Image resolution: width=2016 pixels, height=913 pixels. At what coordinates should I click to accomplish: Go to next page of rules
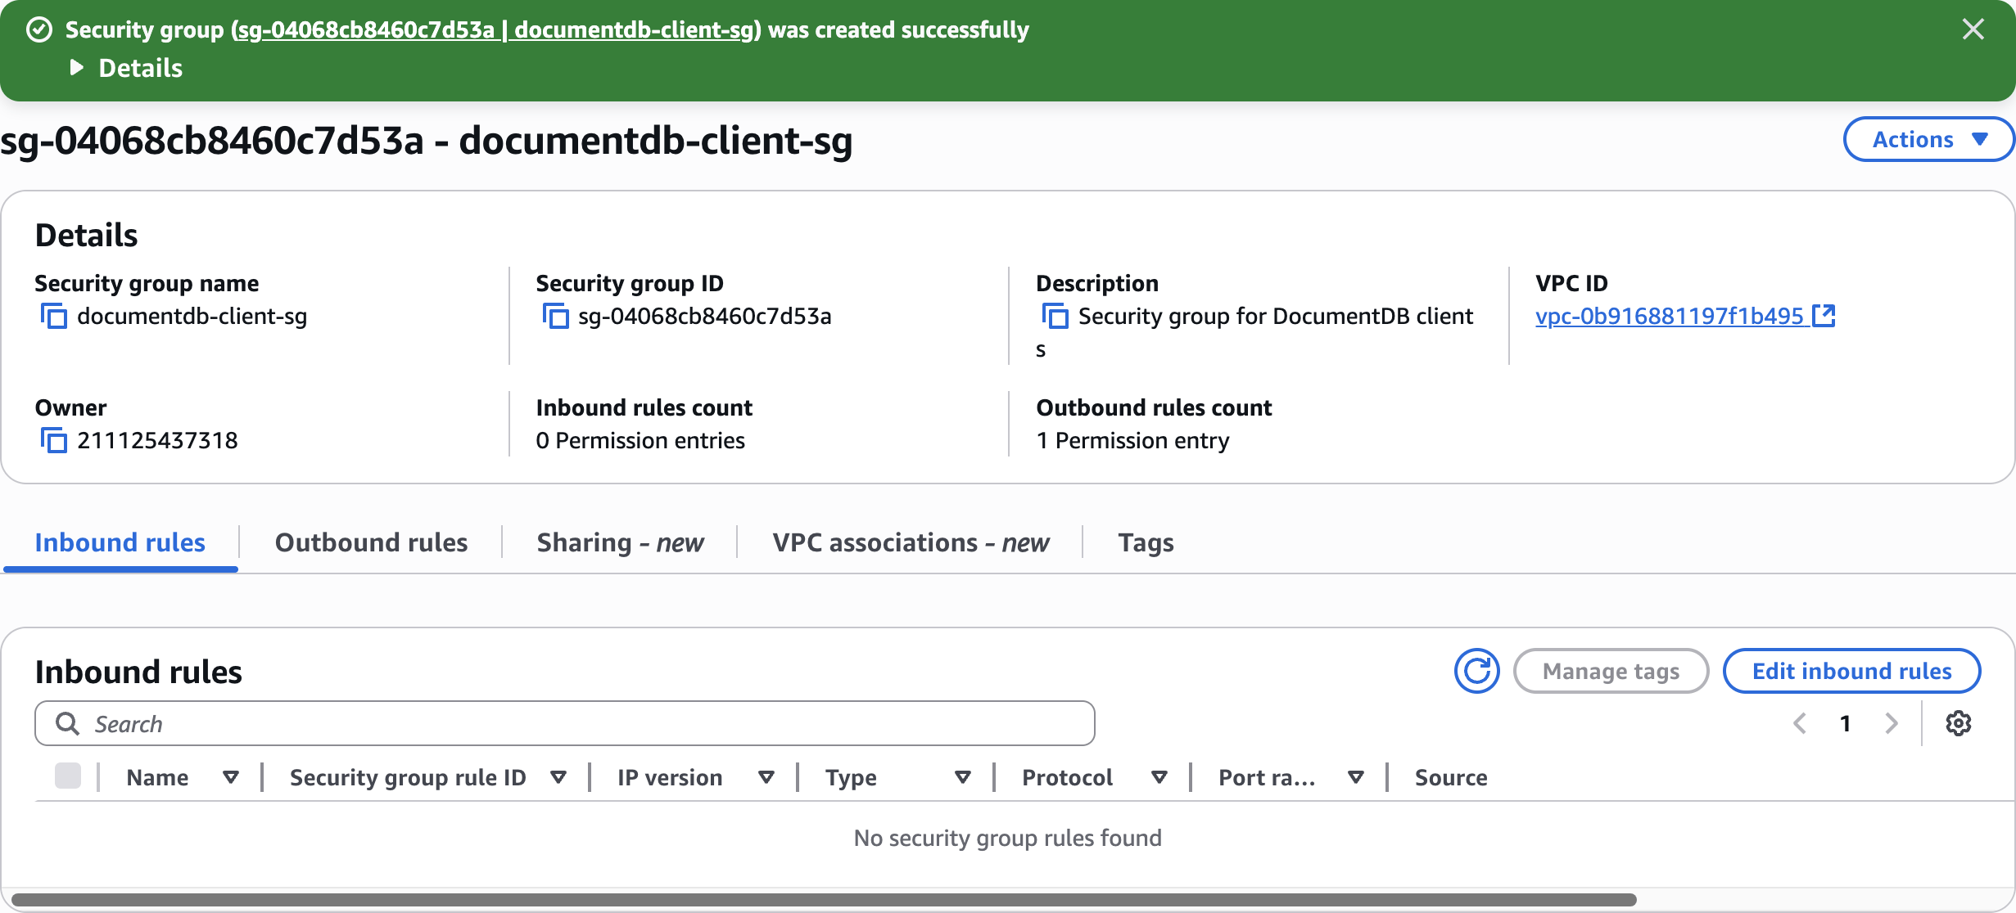point(1891,723)
